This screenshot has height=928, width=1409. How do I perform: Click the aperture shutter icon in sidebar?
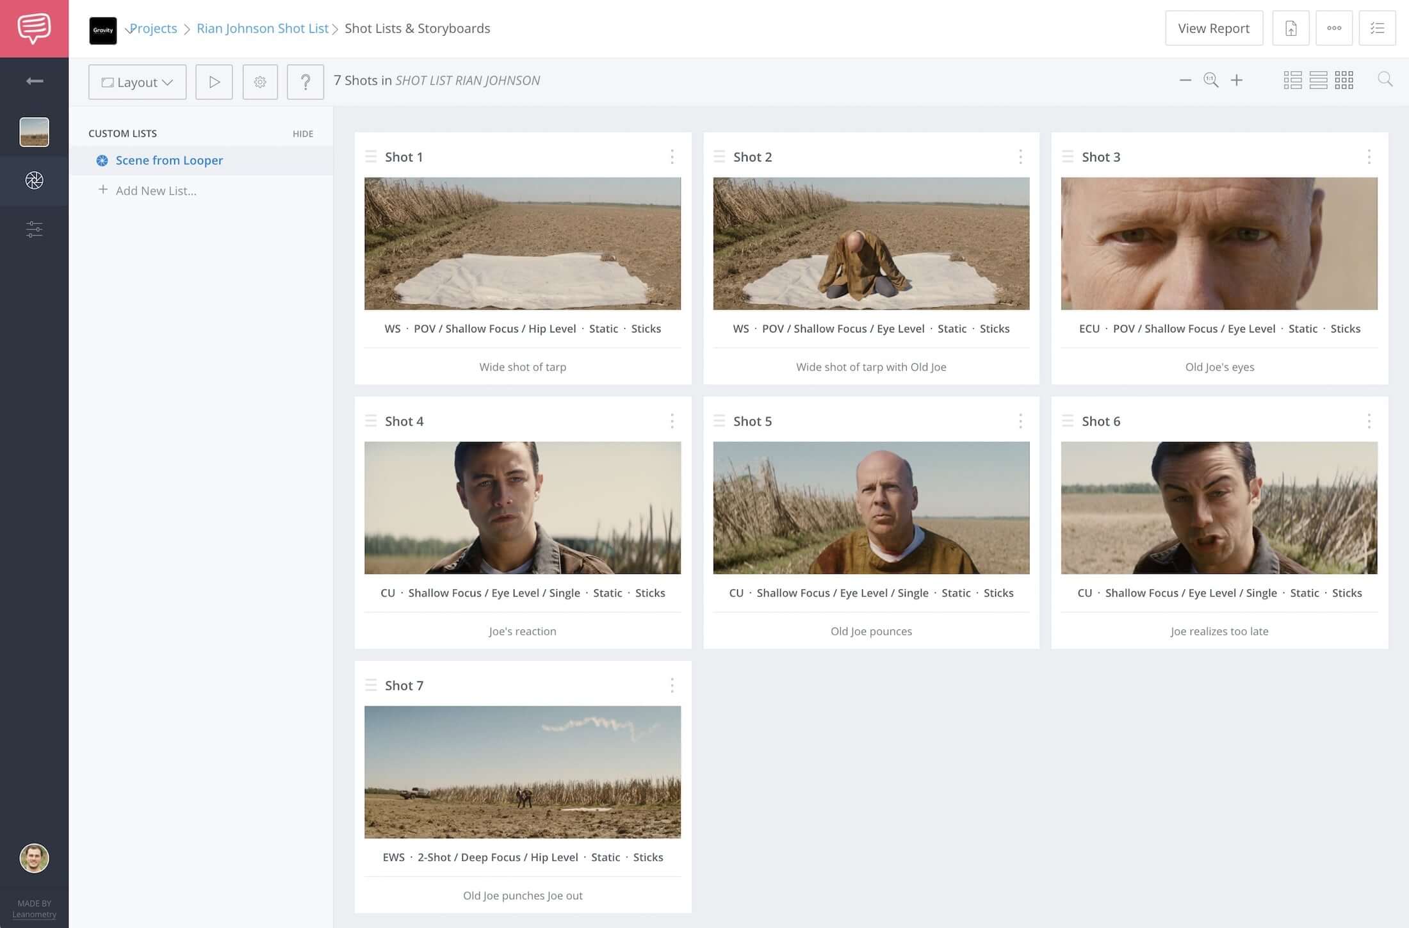34,181
